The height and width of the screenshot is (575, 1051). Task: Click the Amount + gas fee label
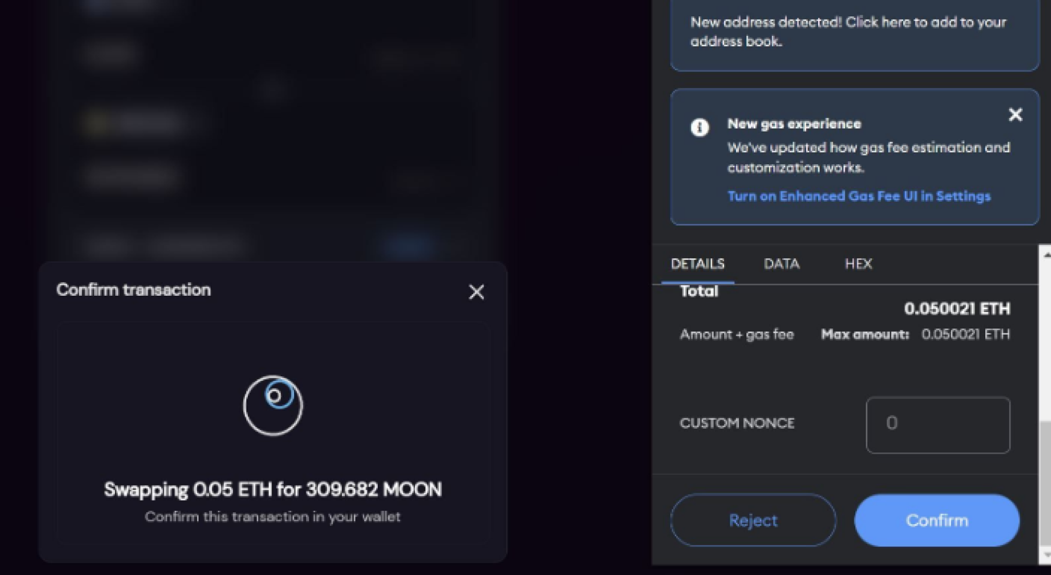[737, 334]
